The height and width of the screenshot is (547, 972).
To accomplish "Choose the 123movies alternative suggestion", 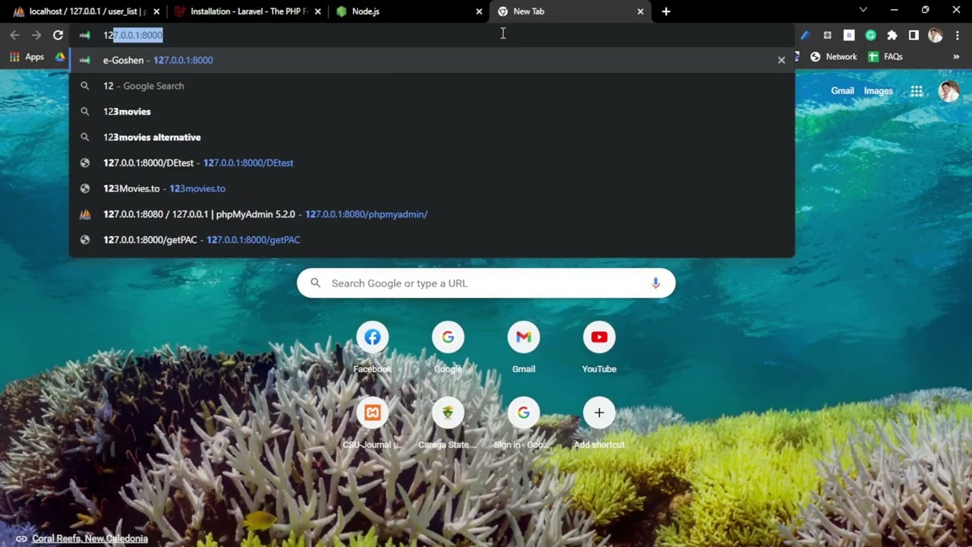I will pyautogui.click(x=431, y=138).
